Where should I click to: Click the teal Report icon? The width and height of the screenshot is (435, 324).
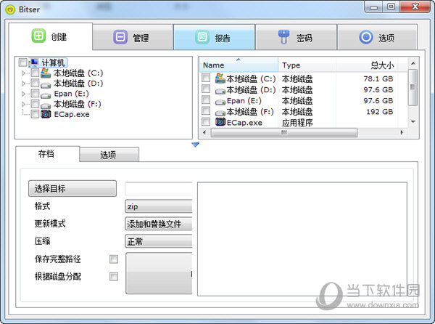[202, 37]
